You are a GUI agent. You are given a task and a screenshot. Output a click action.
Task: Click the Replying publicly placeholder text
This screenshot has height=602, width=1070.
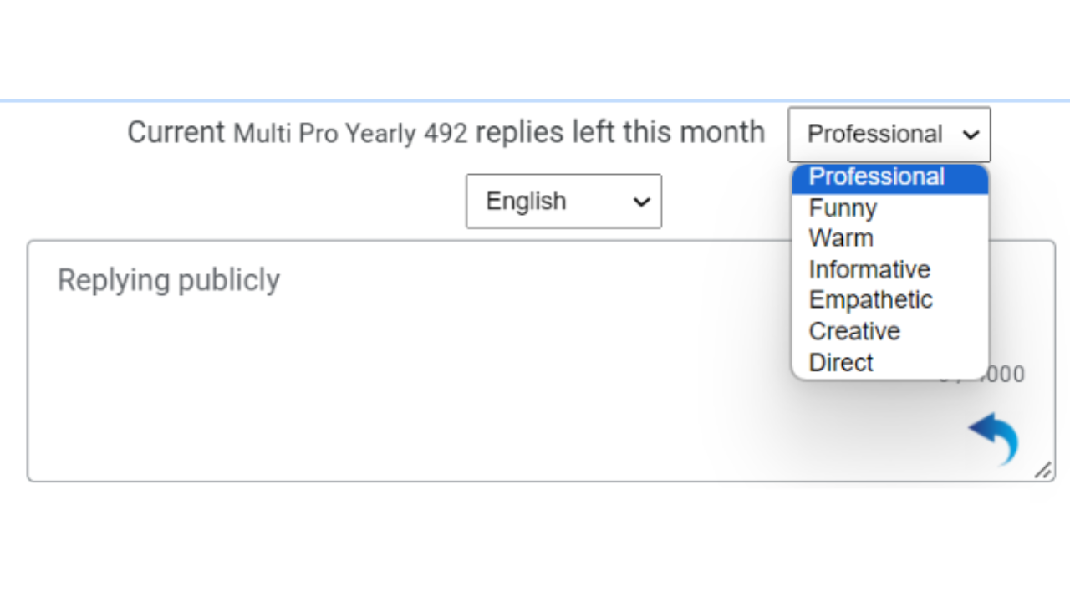168,280
